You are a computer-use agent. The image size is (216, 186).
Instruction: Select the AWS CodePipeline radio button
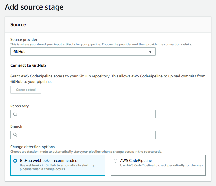point(116,161)
